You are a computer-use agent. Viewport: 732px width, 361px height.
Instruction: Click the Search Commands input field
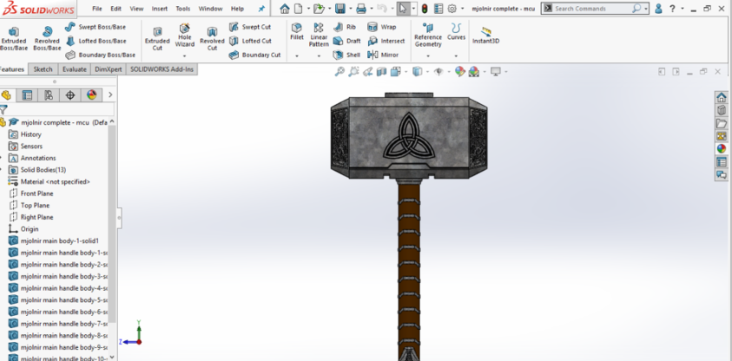(592, 9)
